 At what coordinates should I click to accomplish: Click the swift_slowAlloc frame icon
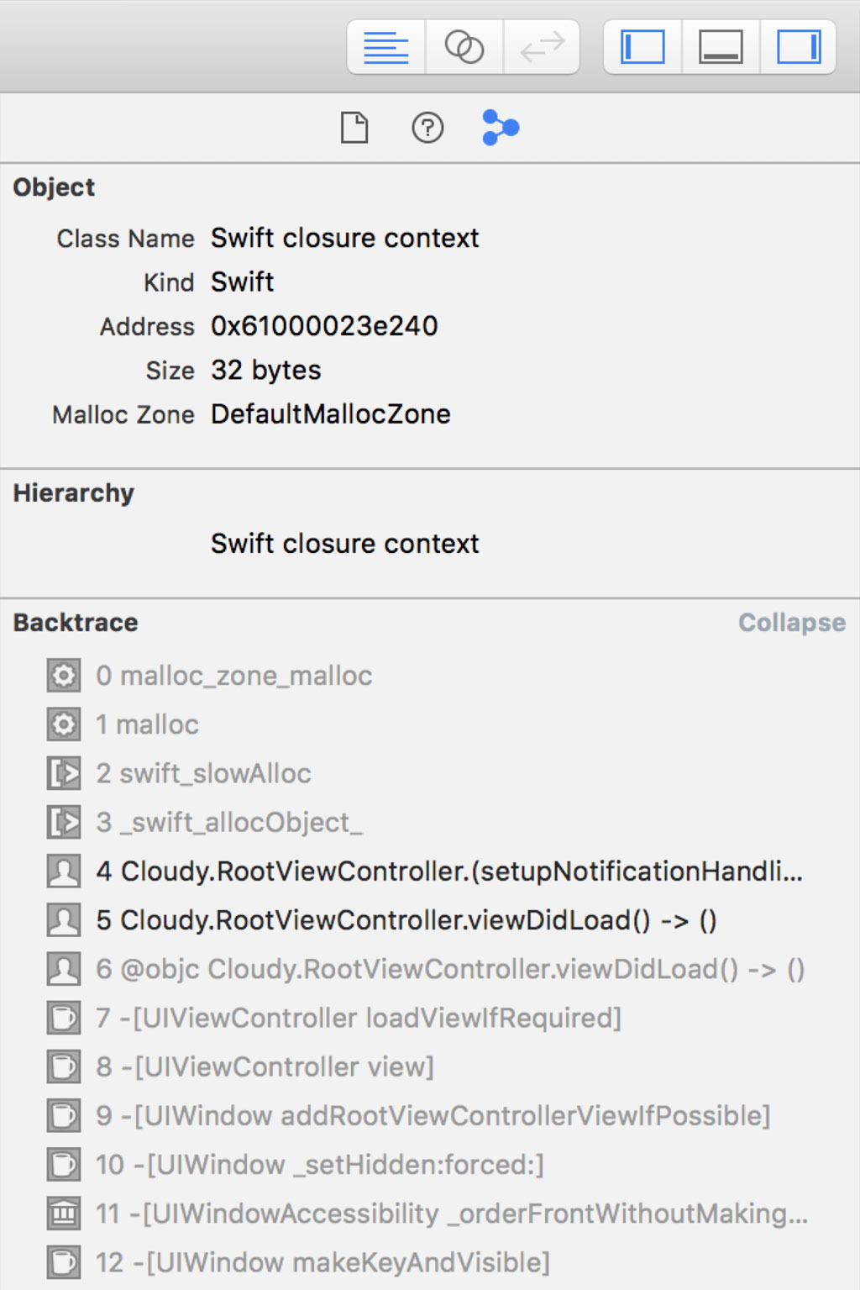pos(64,773)
